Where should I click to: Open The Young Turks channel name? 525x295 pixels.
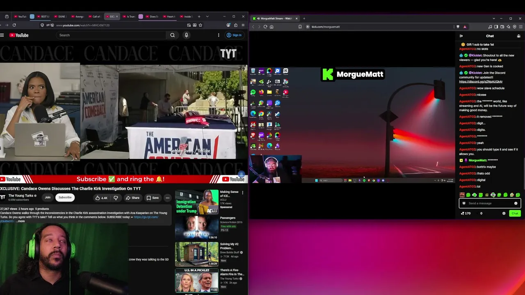coord(21,195)
